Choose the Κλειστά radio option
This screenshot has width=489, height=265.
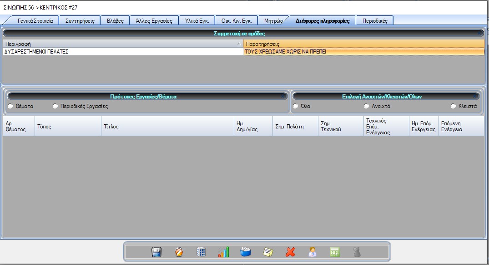point(453,106)
